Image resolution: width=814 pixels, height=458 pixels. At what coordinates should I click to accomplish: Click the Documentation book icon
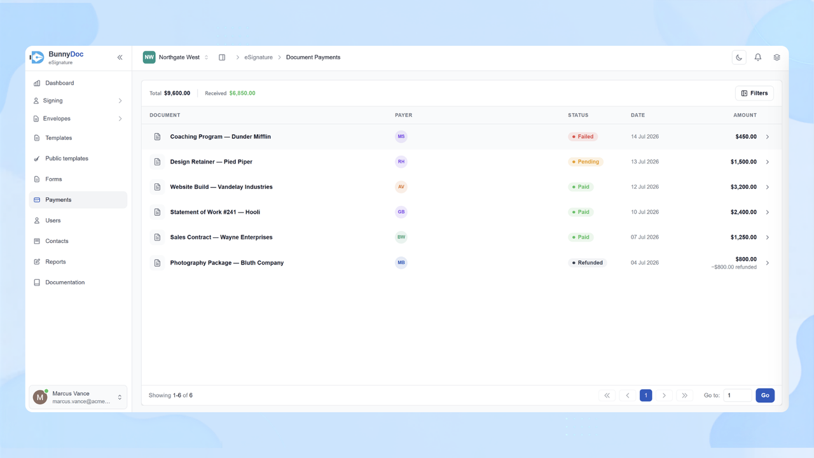[37, 282]
